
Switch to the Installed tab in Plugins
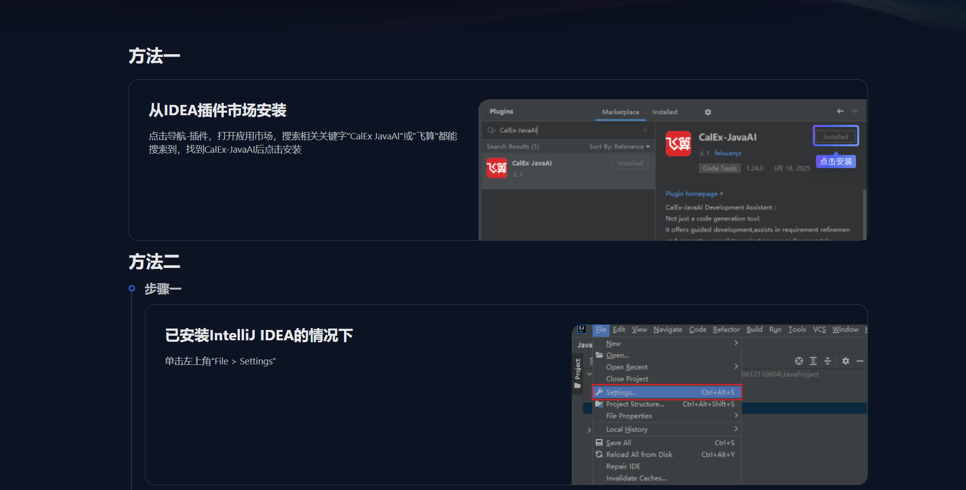[x=664, y=112]
